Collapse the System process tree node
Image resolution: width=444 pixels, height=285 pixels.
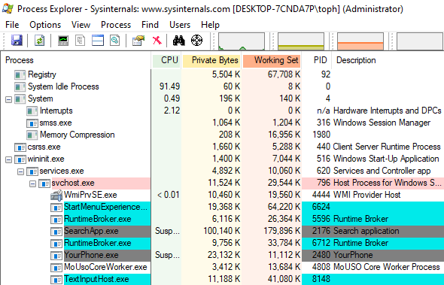pos(9,99)
